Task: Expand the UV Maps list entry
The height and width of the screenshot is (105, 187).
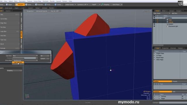Action: [x=154, y=55]
